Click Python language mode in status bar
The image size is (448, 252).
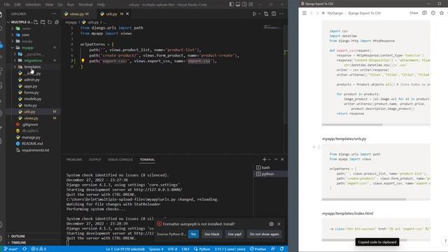[204, 249]
